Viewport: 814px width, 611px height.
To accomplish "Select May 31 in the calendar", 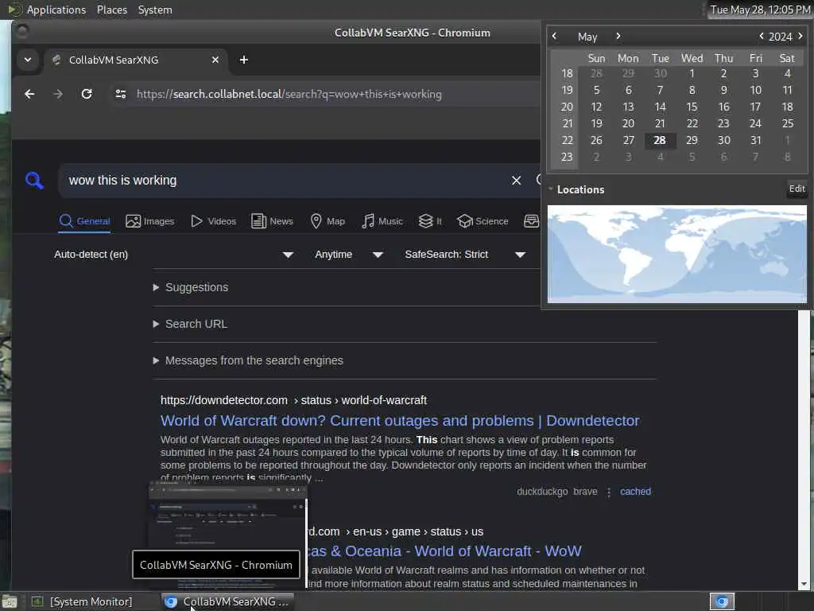I will click(x=755, y=140).
